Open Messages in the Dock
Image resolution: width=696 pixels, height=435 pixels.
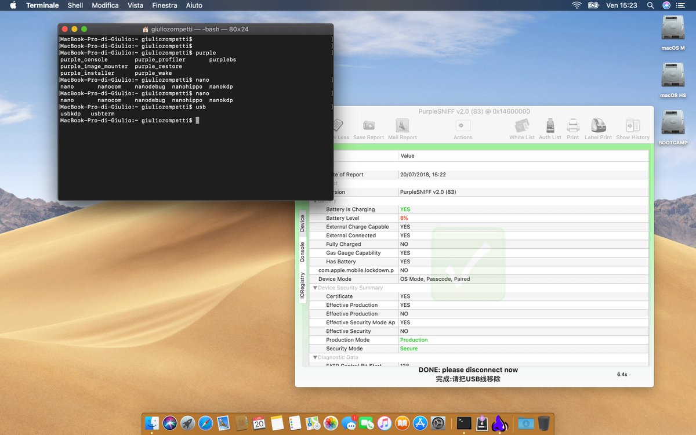pos(349,423)
